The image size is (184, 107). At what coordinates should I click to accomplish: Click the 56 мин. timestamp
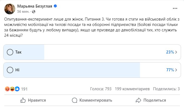(x=23, y=12)
